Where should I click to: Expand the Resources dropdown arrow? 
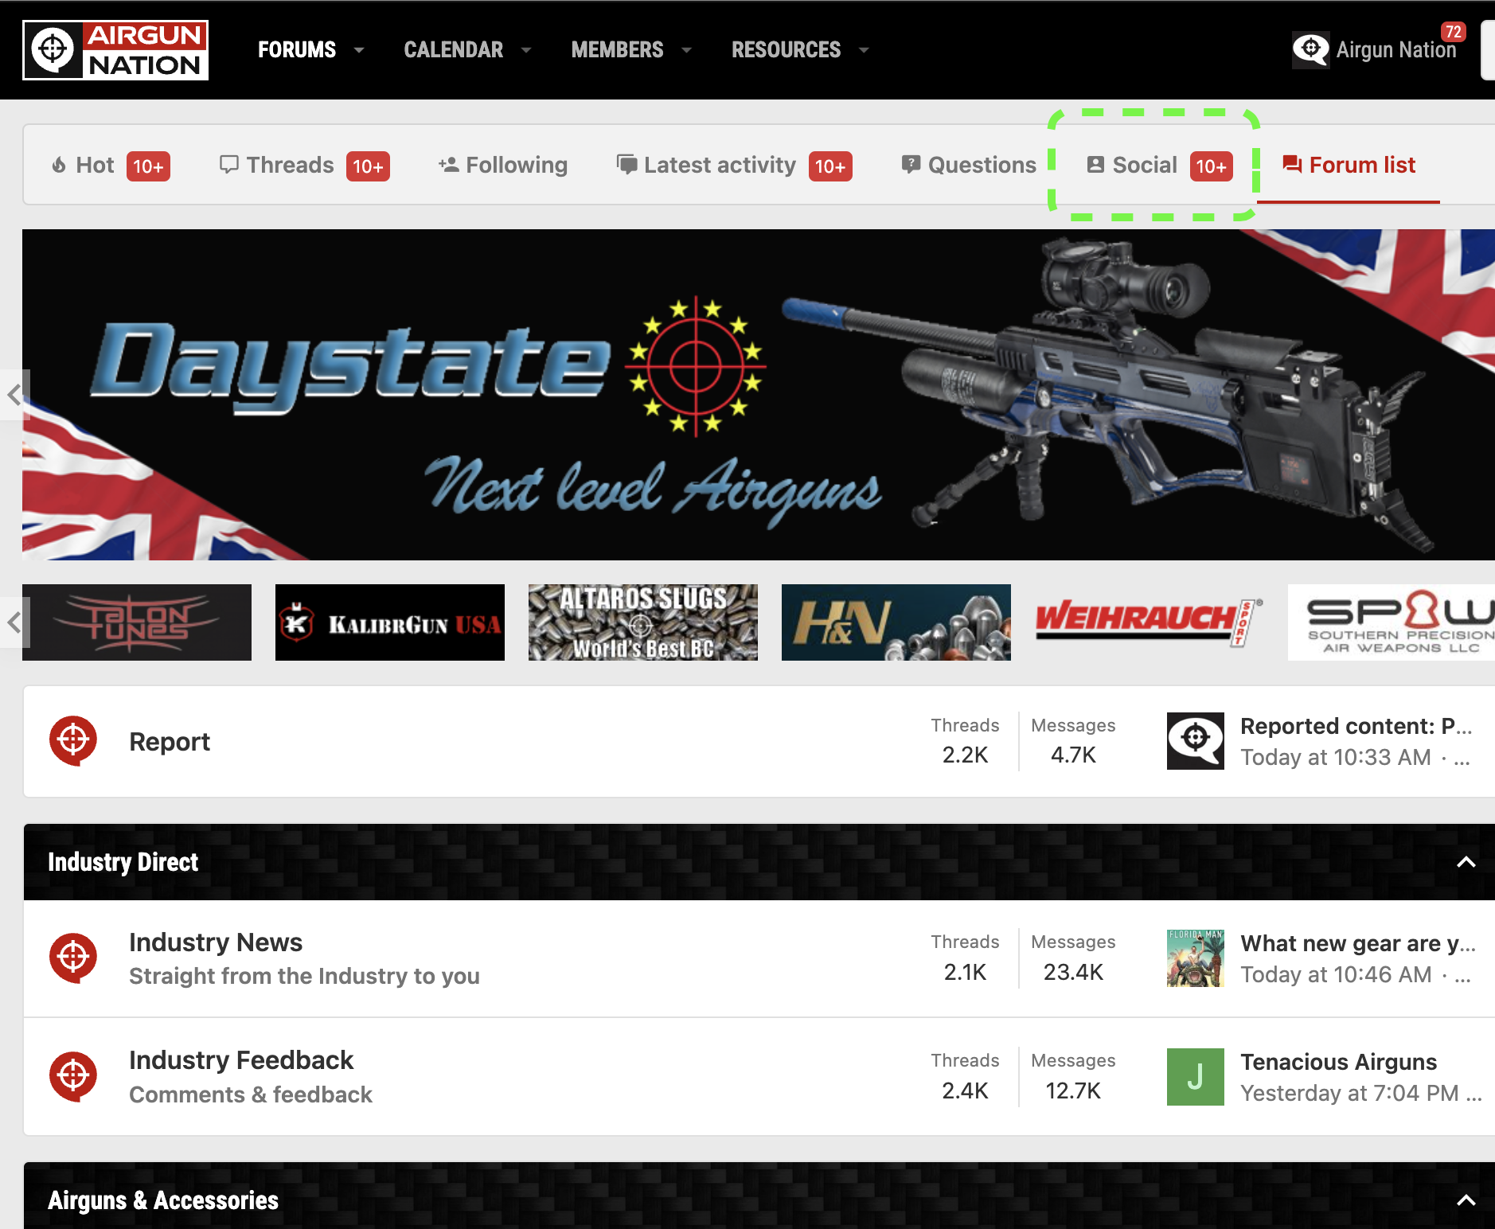coord(864,49)
